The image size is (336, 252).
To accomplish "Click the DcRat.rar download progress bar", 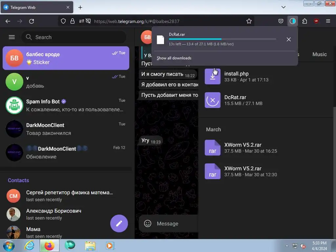I will pos(222,39).
